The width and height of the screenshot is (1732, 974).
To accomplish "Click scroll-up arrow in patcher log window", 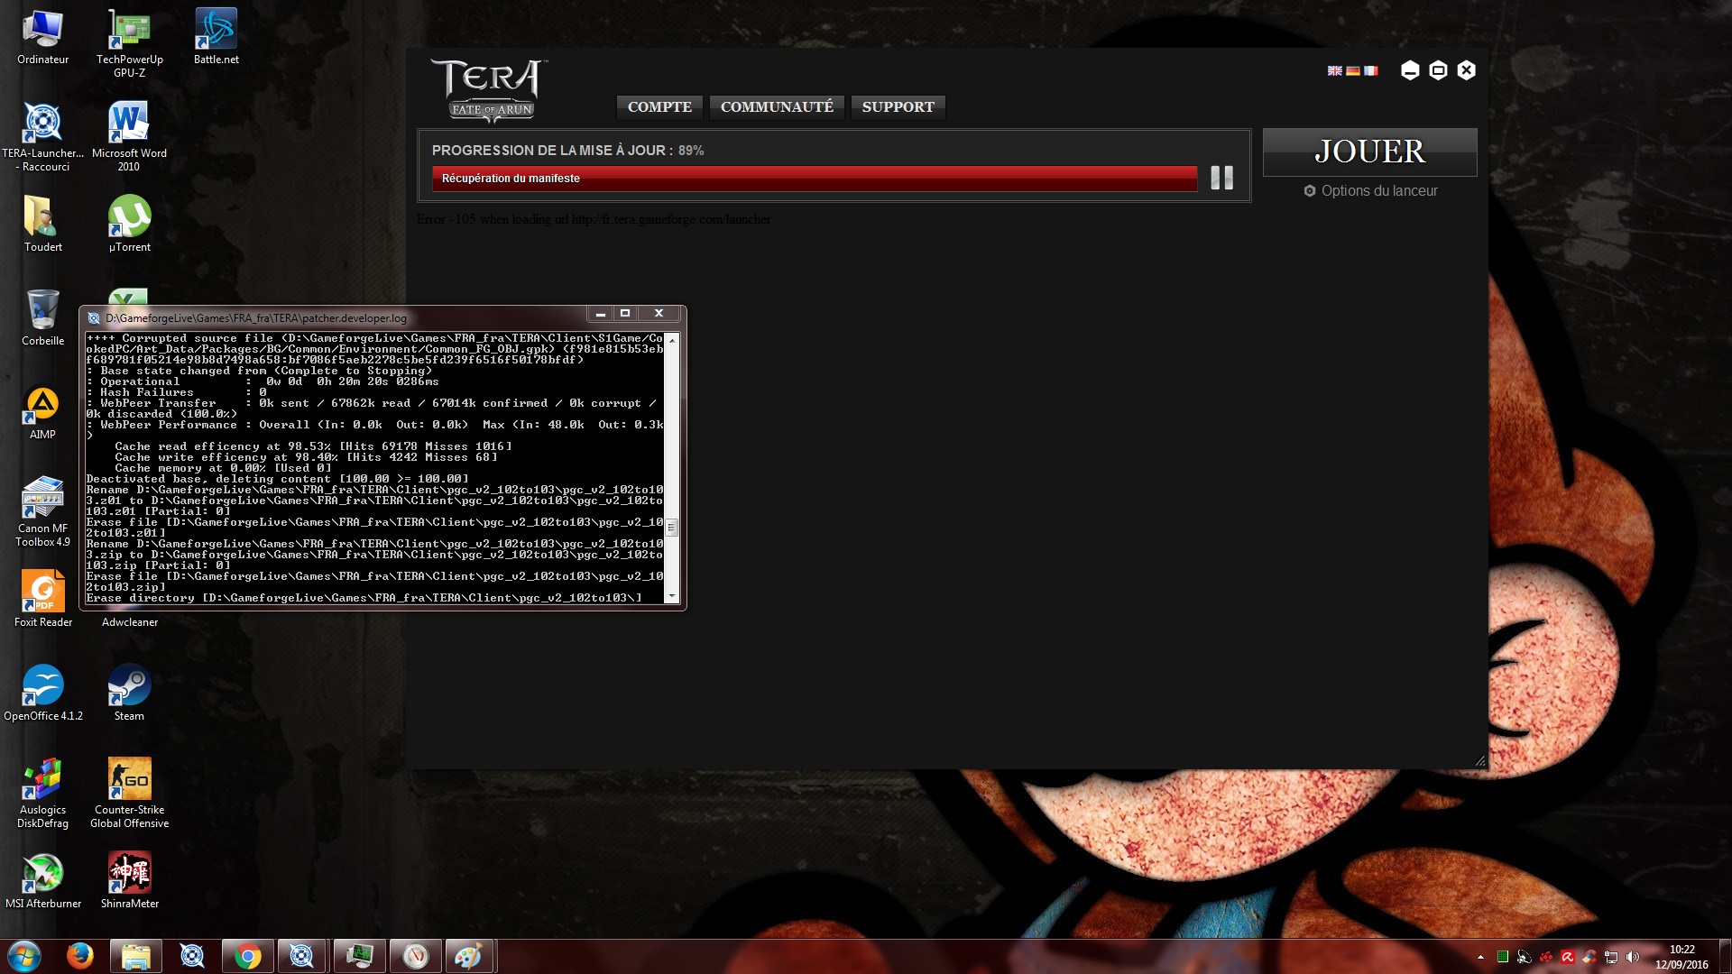I will point(671,339).
